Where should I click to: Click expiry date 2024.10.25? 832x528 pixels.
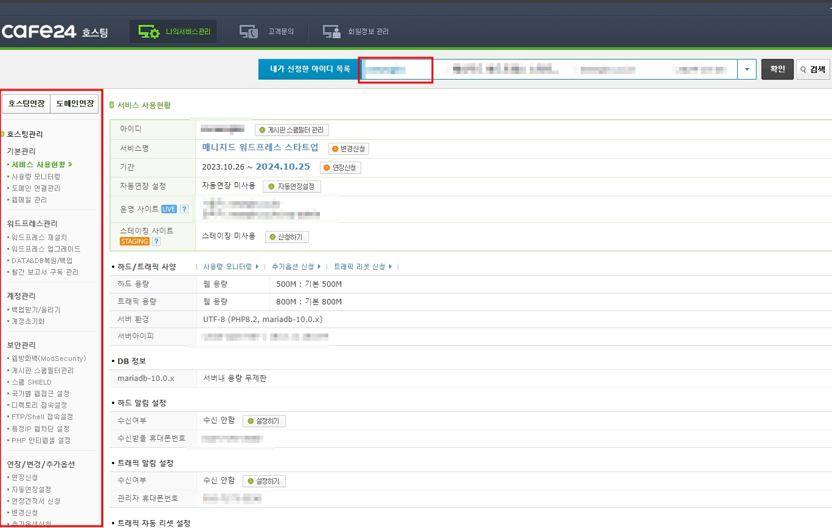pos(283,166)
